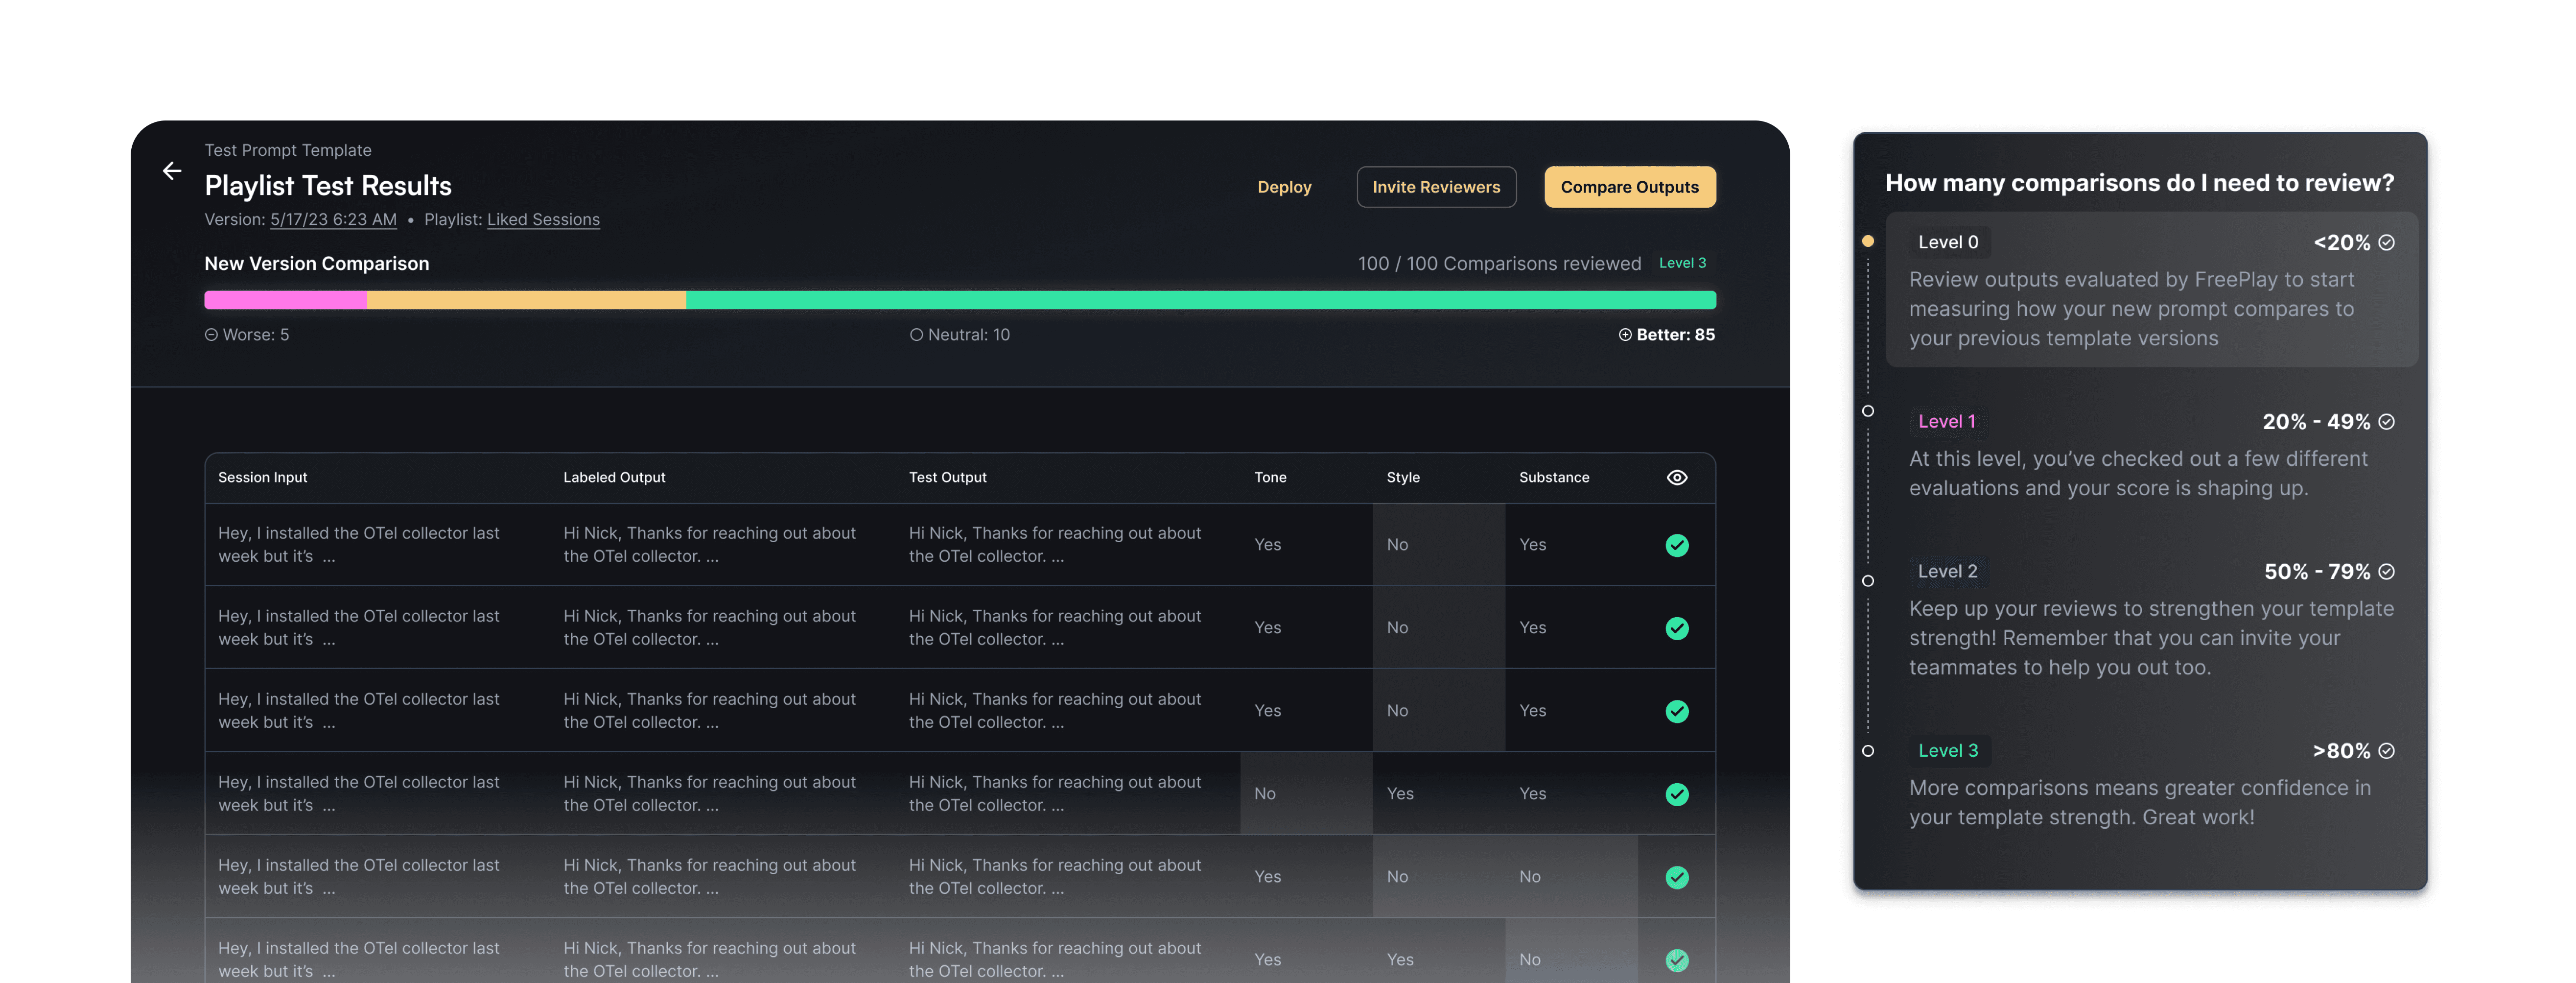
Task: Click the check icon beside >80%
Action: point(2387,751)
